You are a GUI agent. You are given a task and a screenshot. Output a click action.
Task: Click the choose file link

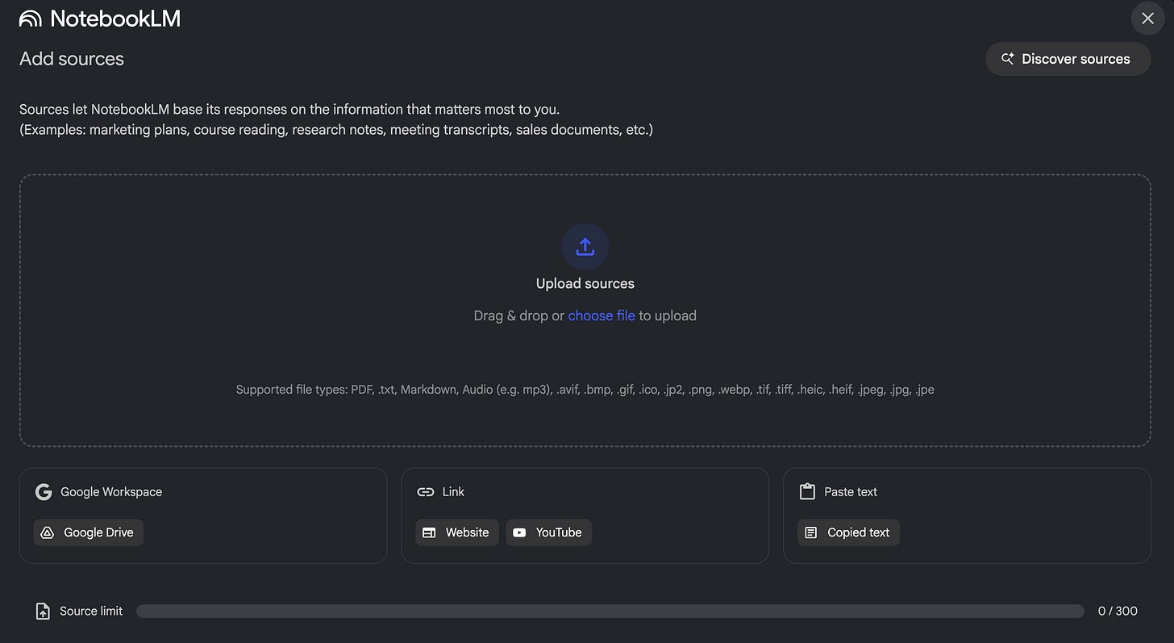(602, 315)
